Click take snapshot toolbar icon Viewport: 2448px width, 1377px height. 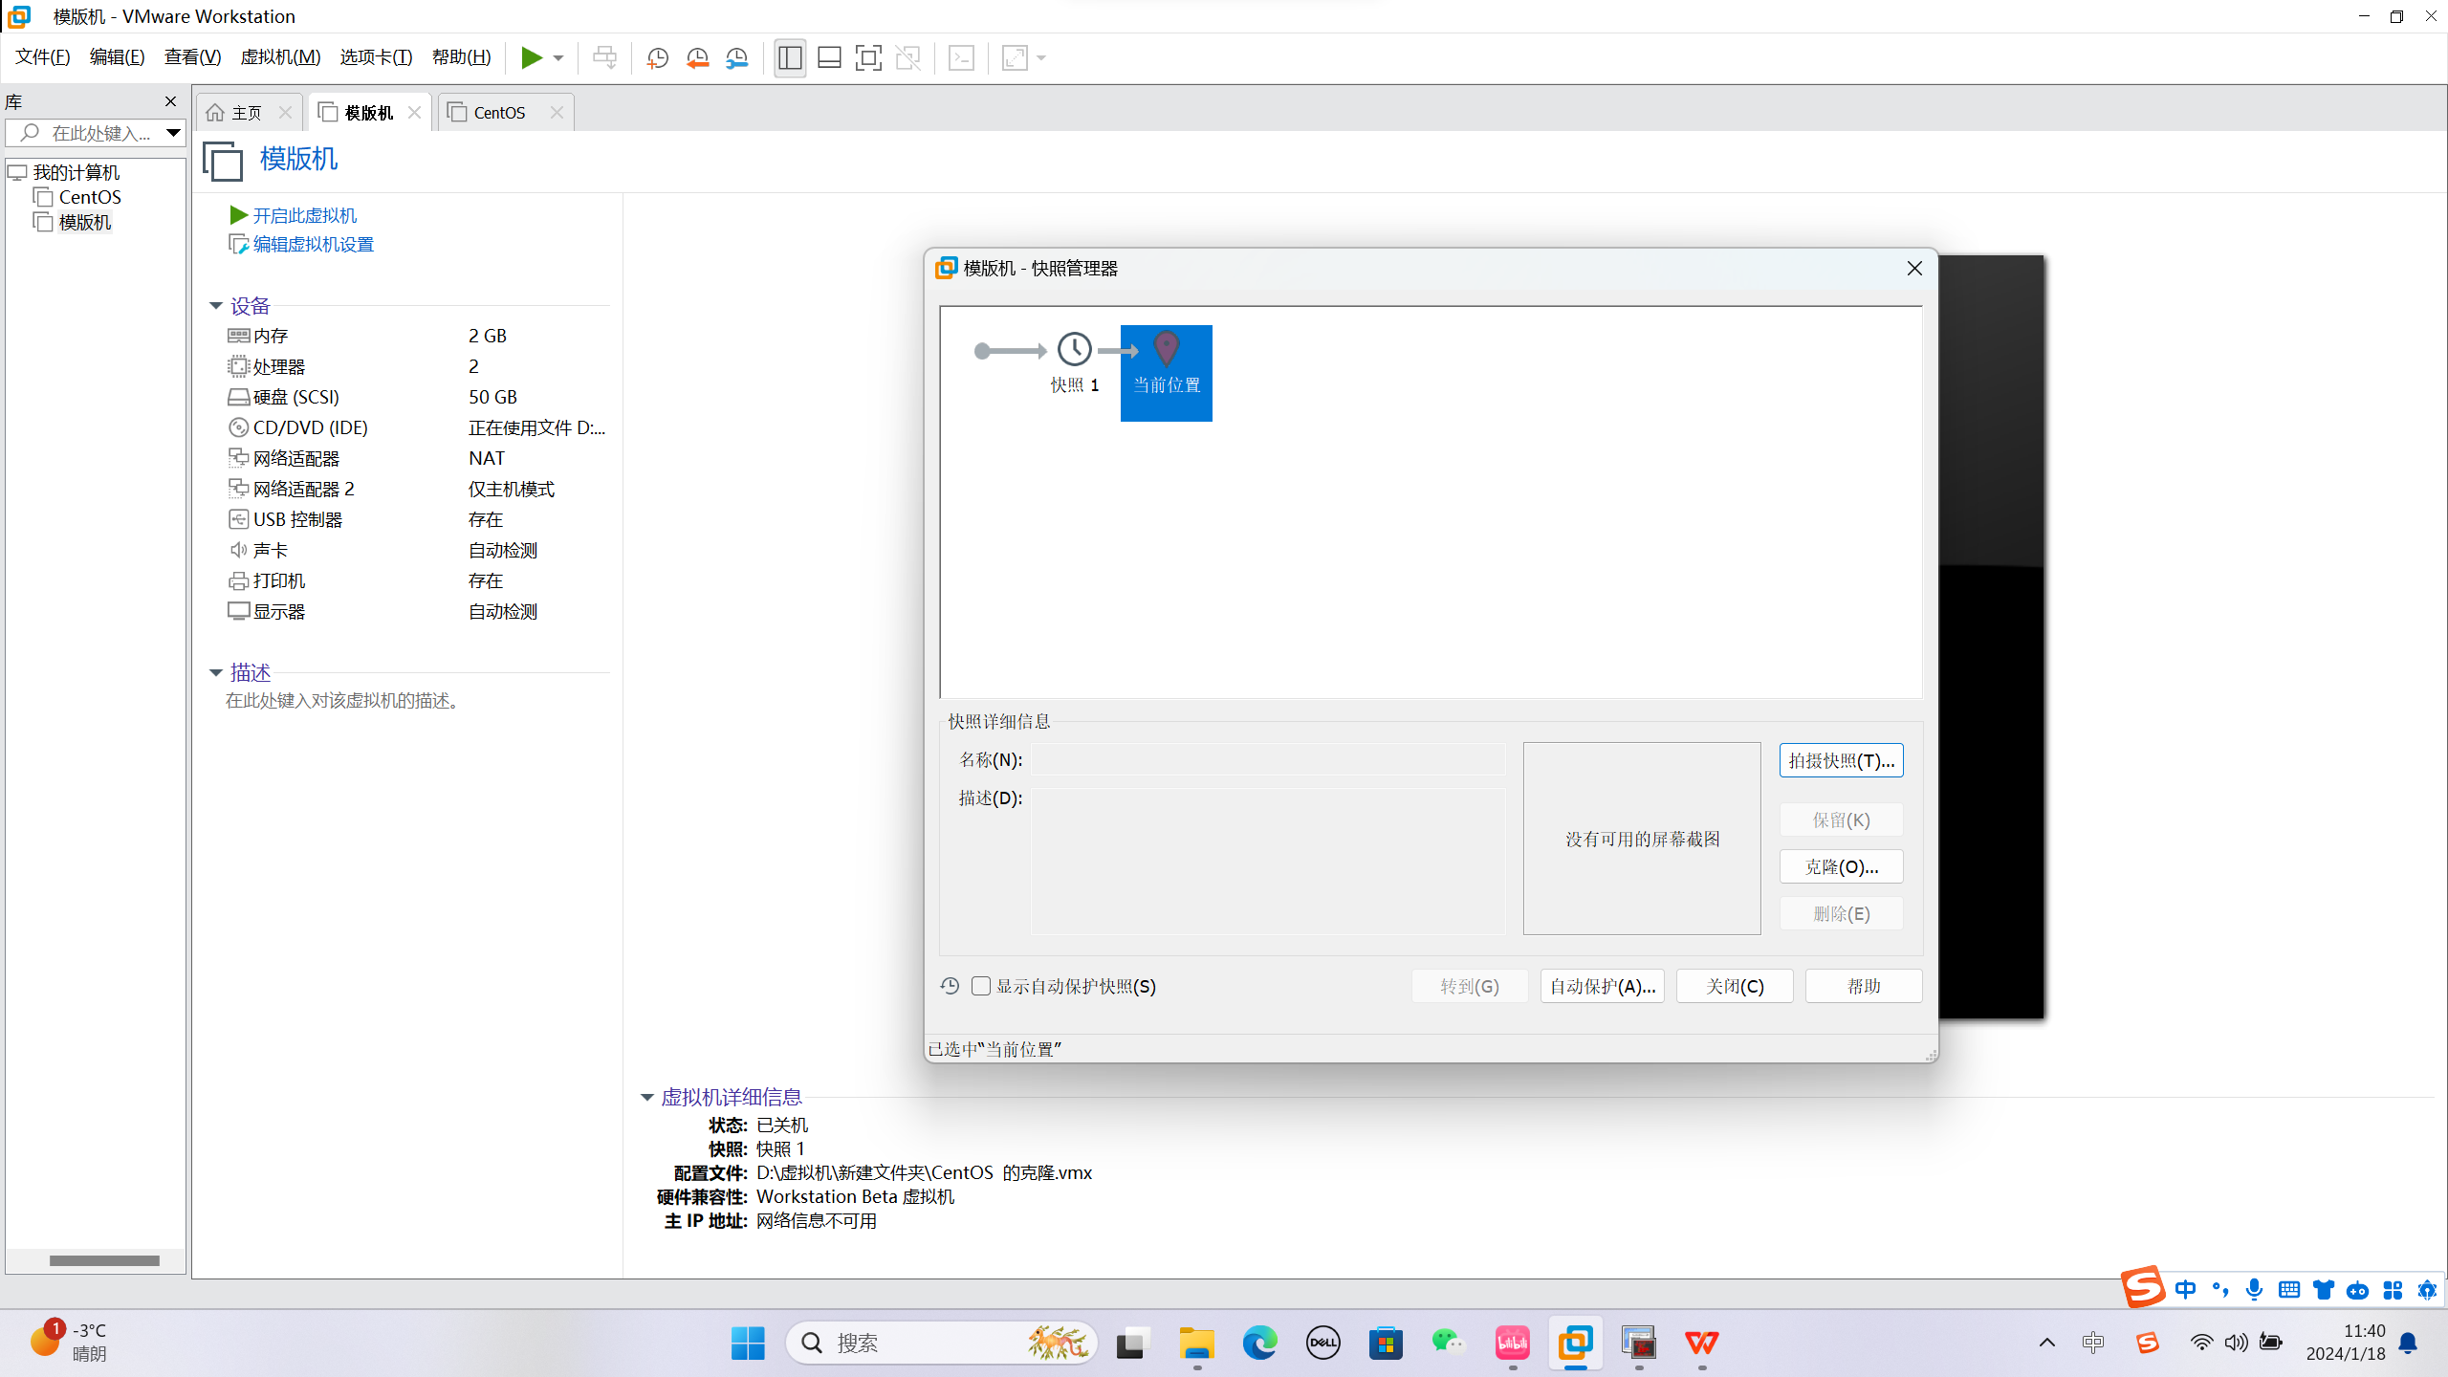click(657, 58)
